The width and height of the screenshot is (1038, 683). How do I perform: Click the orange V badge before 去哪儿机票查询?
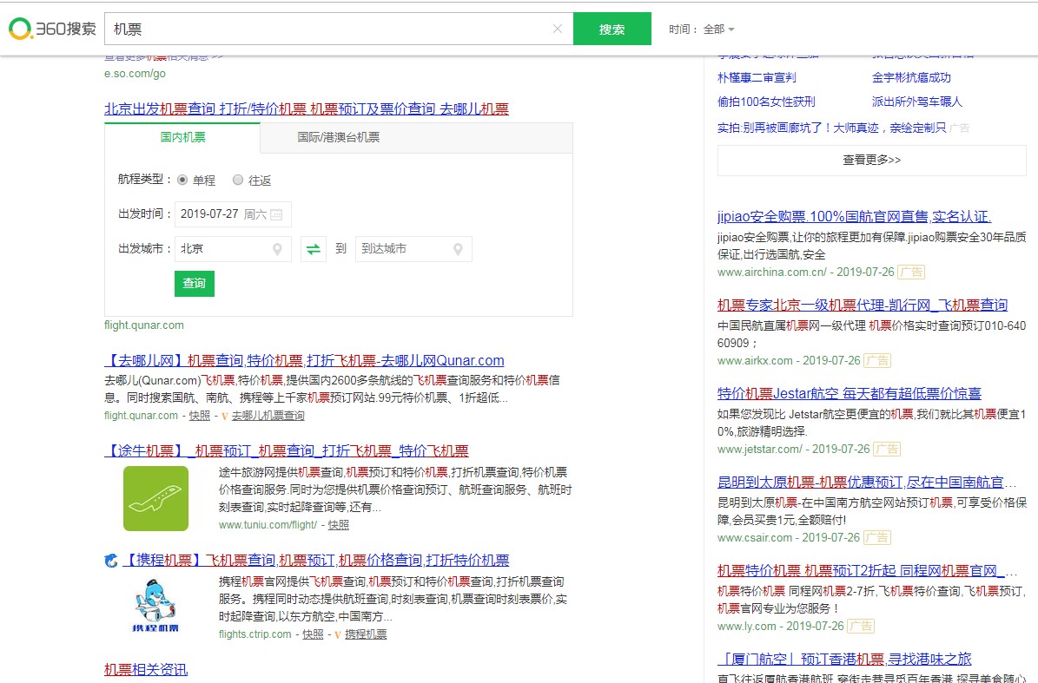(224, 416)
